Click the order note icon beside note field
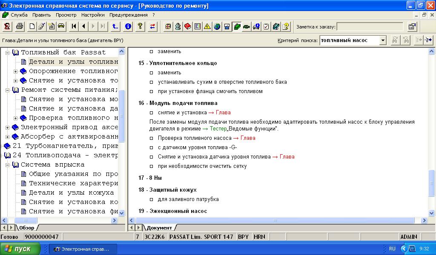436x255 pixels. click(x=412, y=26)
